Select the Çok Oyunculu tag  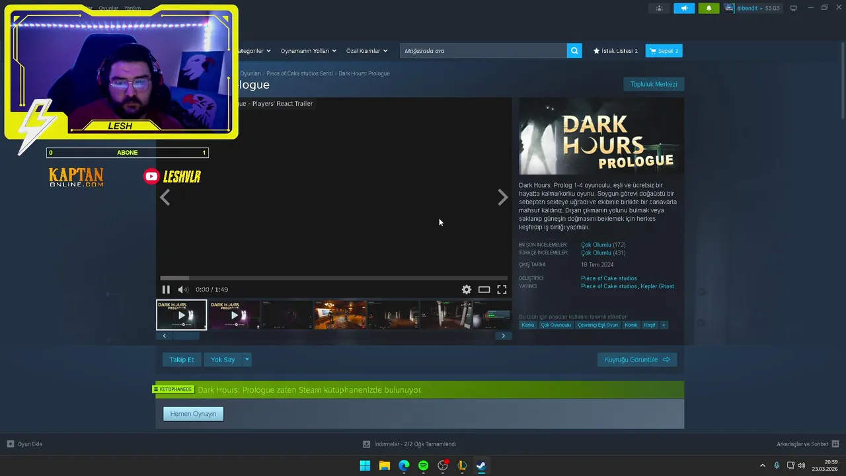[556, 325]
